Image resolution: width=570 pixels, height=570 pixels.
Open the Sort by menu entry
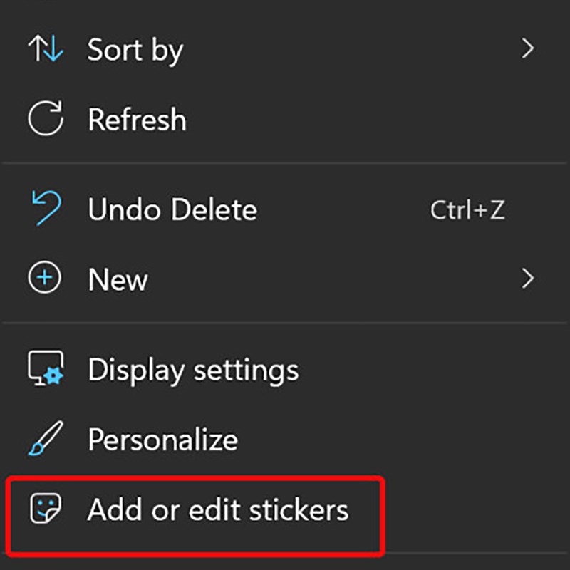point(135,48)
